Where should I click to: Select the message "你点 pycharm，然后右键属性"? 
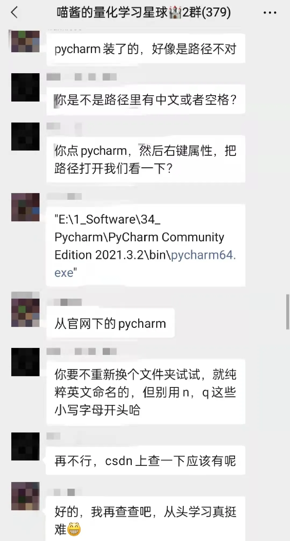pyautogui.click(x=146, y=159)
